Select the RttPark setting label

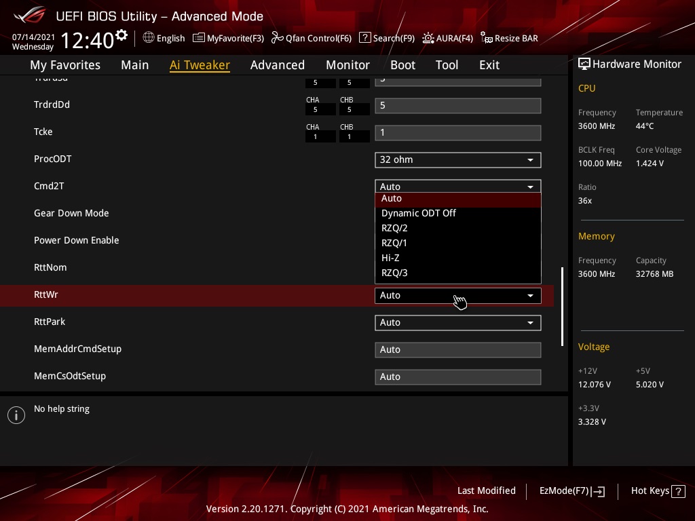coord(50,322)
